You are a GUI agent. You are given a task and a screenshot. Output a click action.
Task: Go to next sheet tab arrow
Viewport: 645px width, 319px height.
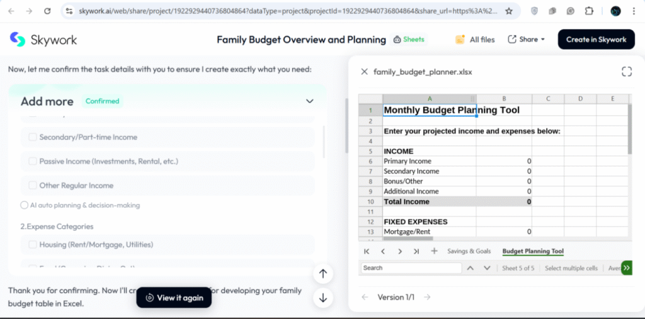(x=400, y=251)
